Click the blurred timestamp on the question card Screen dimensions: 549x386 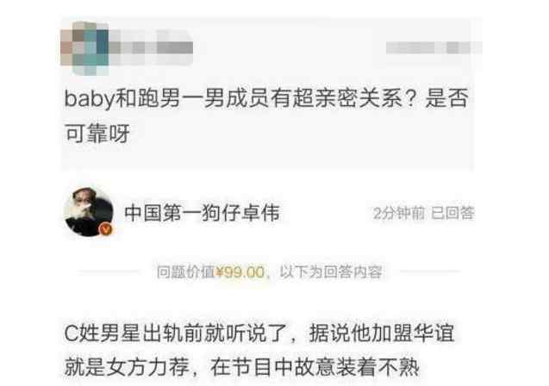[434, 47]
